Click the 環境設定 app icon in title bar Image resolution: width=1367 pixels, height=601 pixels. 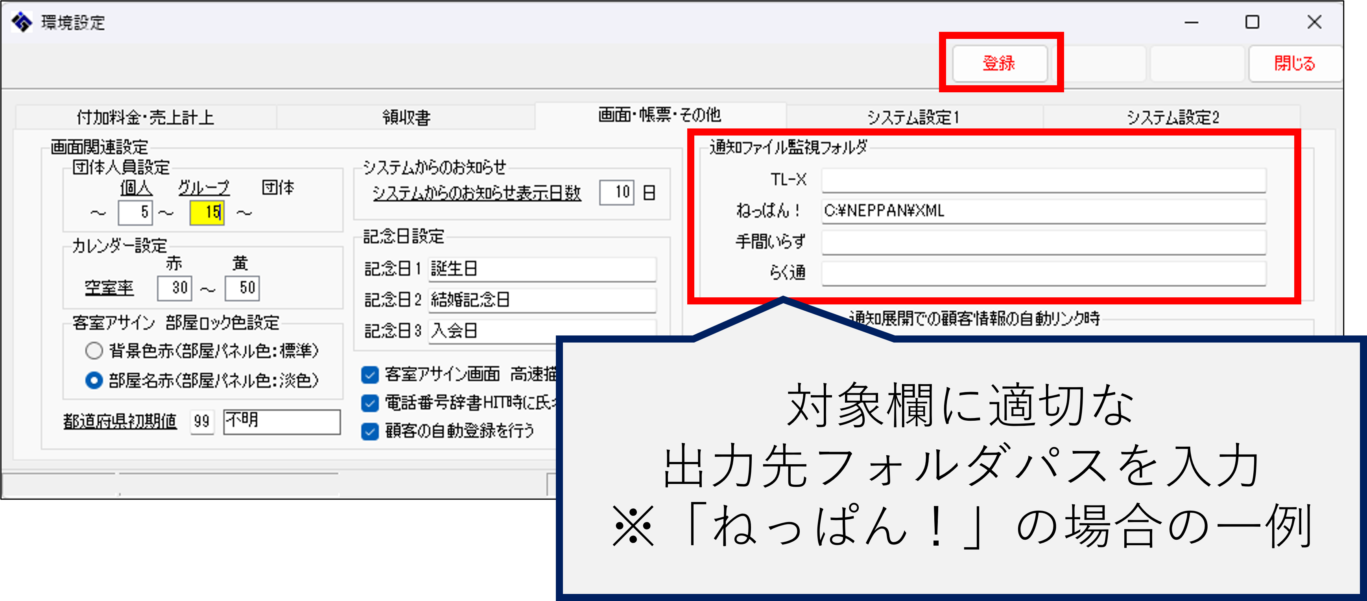22,22
